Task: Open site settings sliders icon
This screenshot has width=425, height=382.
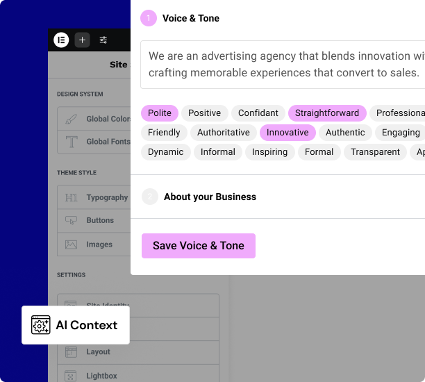Action: 103,40
